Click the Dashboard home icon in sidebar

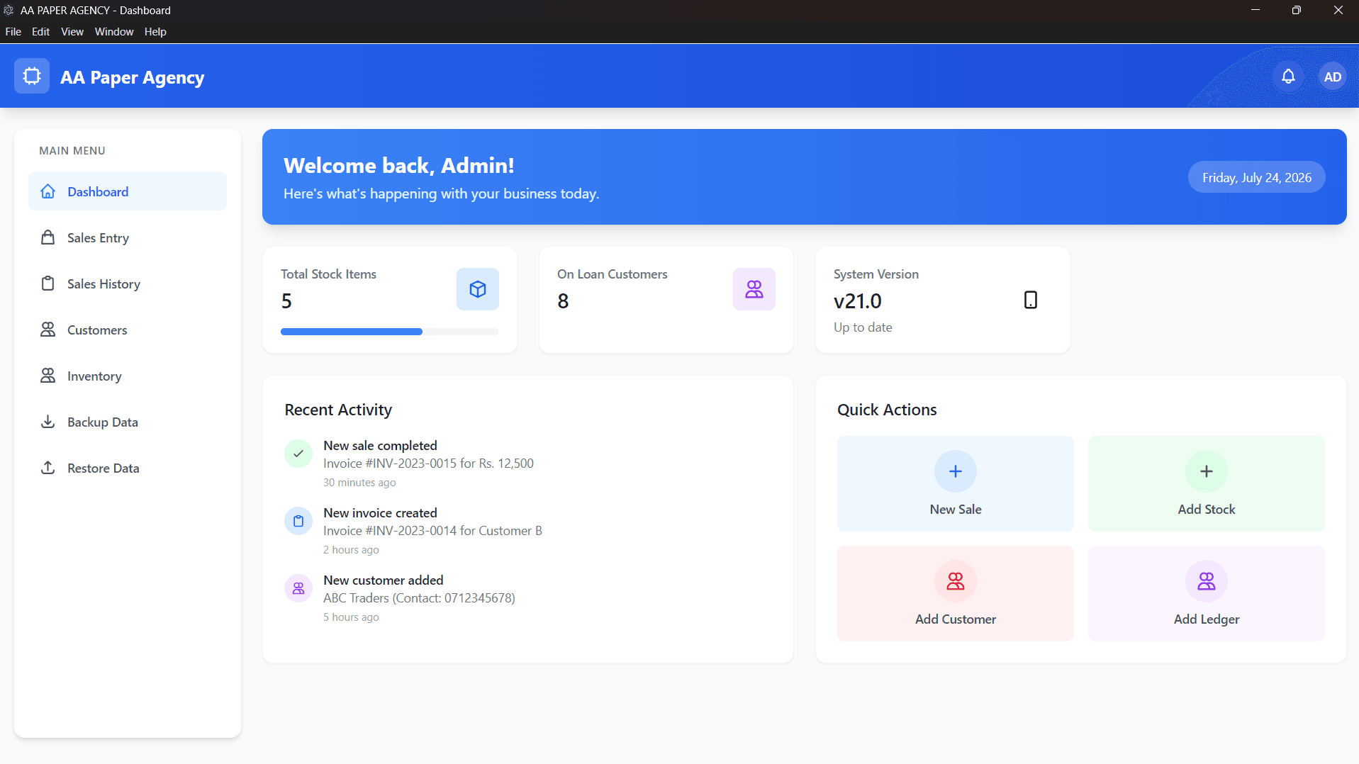pos(47,191)
